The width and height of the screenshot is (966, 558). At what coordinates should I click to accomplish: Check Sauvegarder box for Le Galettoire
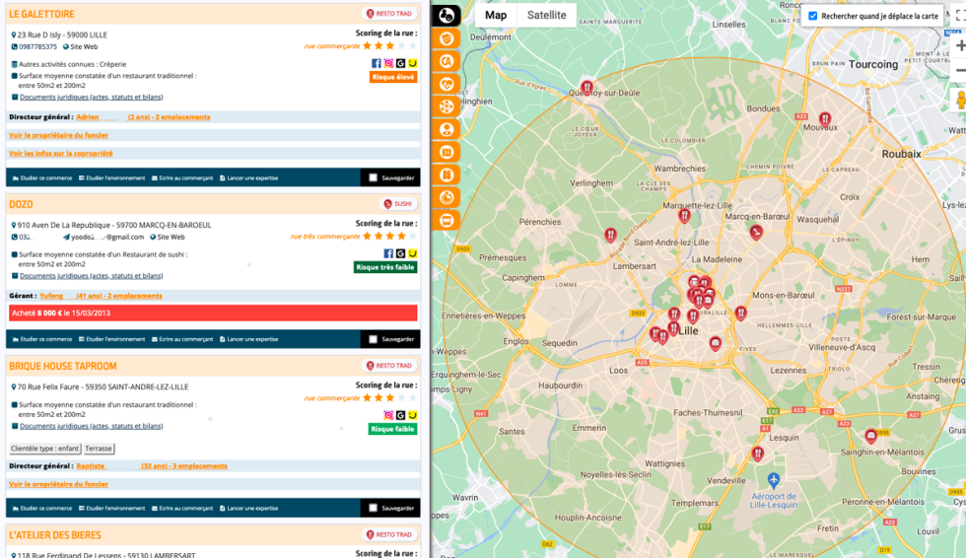[x=373, y=177]
